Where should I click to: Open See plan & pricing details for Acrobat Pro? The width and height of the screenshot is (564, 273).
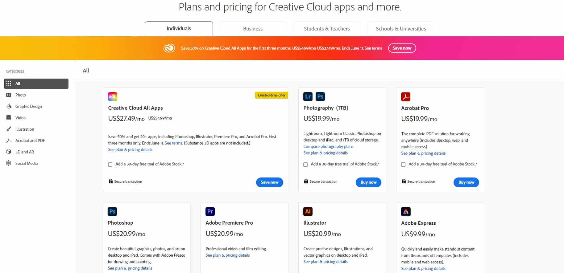[x=423, y=153]
